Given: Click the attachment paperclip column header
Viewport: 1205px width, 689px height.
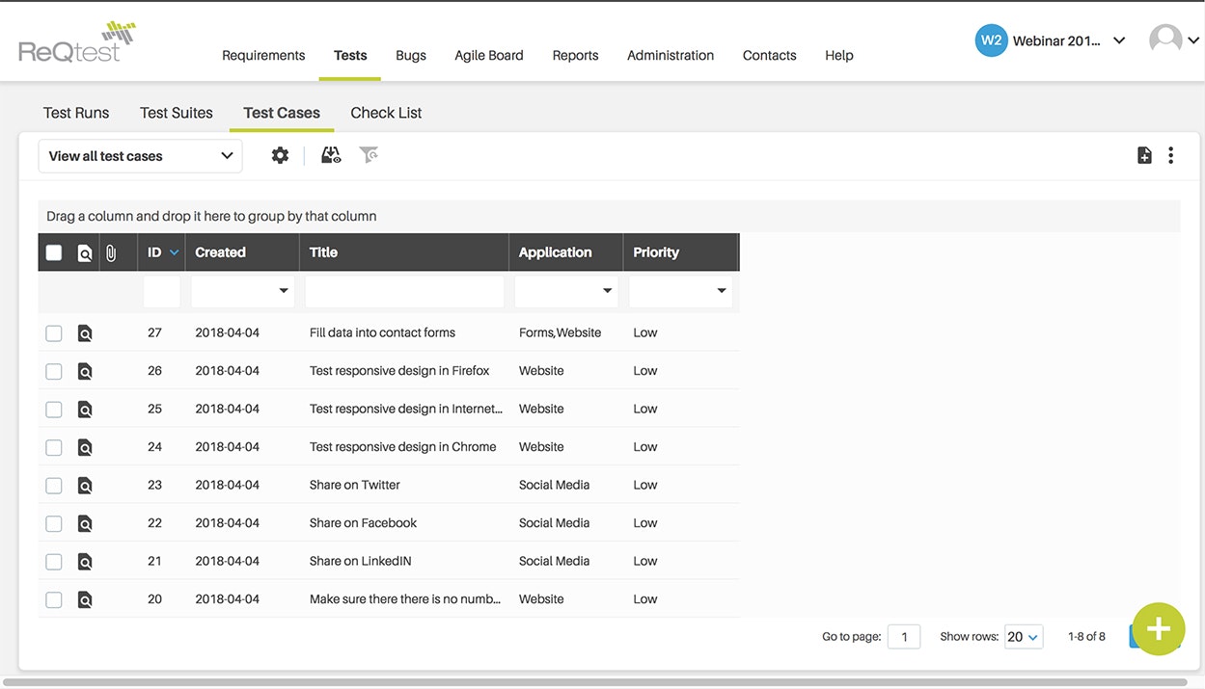Looking at the screenshot, I should click(x=111, y=253).
